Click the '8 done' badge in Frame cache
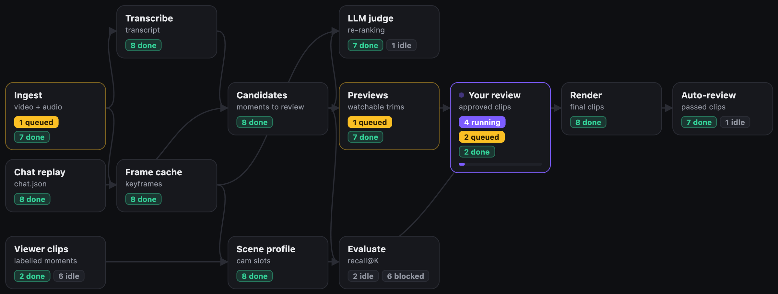778x294 pixels. (x=143, y=199)
